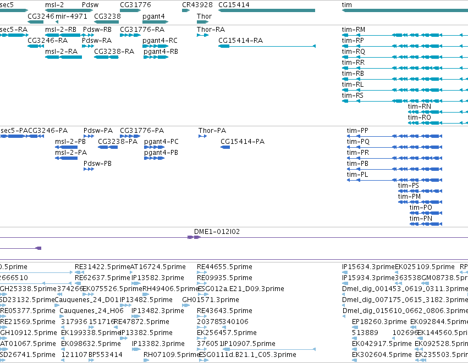Select the tim-RO transcript label
The image size is (468, 363).
point(420,118)
